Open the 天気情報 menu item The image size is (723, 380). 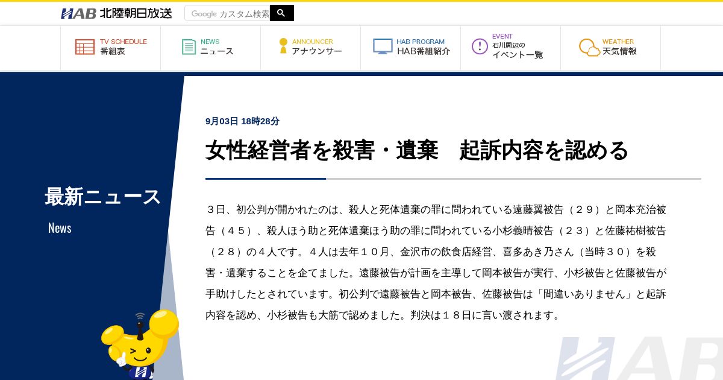pos(610,48)
